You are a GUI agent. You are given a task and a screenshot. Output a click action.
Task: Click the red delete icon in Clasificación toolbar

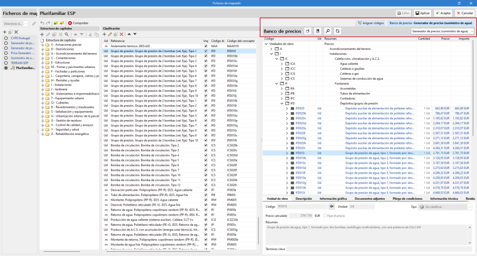(x=122, y=34)
